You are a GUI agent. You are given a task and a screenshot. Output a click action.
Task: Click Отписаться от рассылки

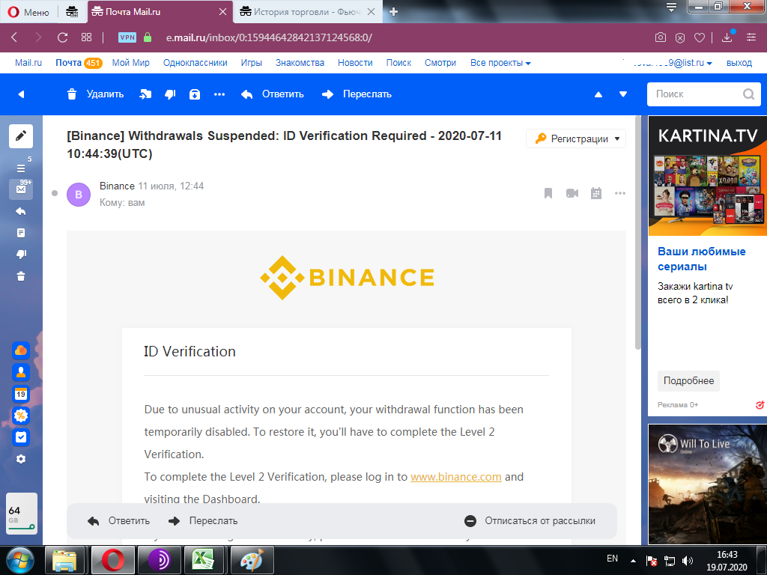click(530, 521)
